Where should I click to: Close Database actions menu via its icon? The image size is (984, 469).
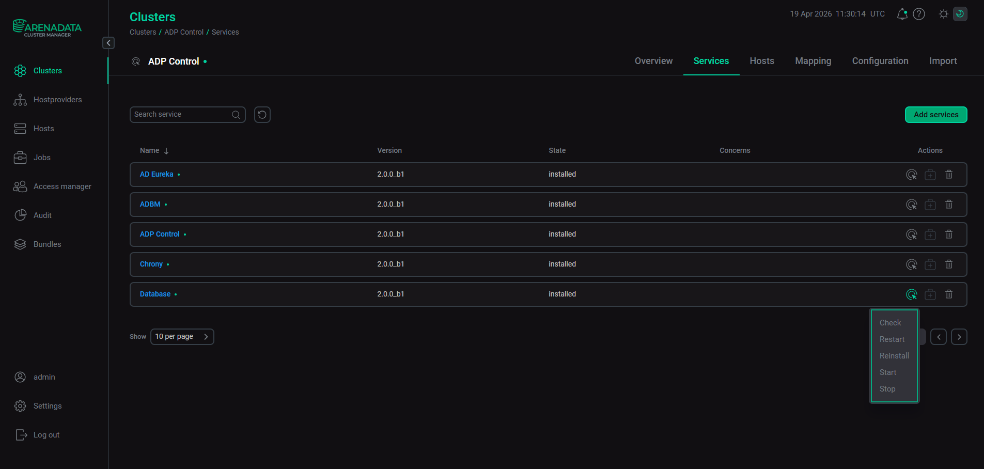tap(912, 294)
